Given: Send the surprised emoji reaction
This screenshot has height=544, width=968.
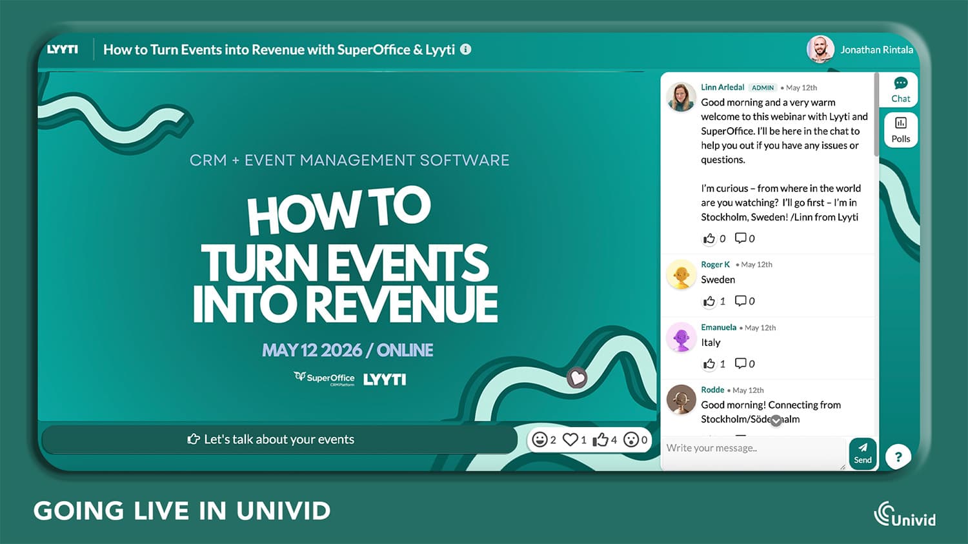Looking at the screenshot, I should [630, 439].
